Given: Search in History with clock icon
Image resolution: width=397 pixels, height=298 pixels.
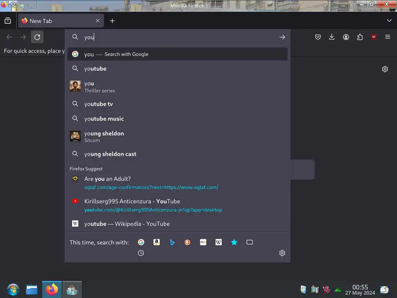Looking at the screenshot, I should point(141,253).
